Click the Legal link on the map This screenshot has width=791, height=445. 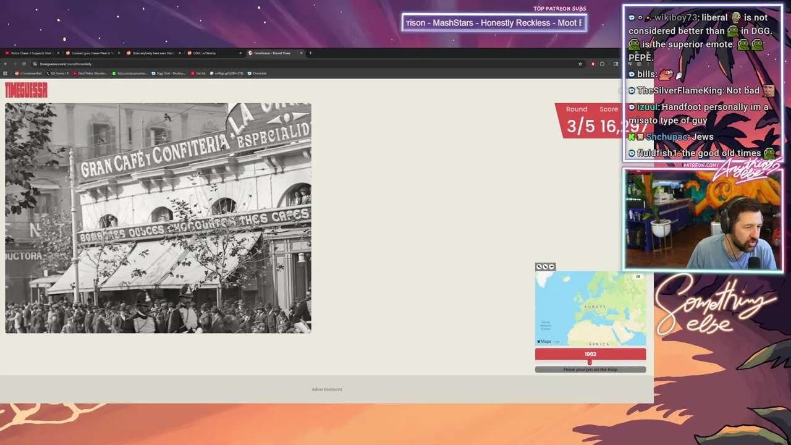[x=557, y=342]
